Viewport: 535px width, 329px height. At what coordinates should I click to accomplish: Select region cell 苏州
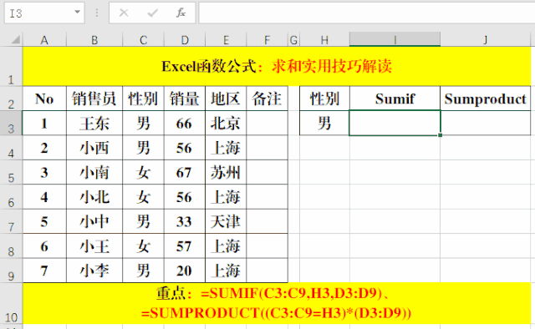(x=226, y=172)
